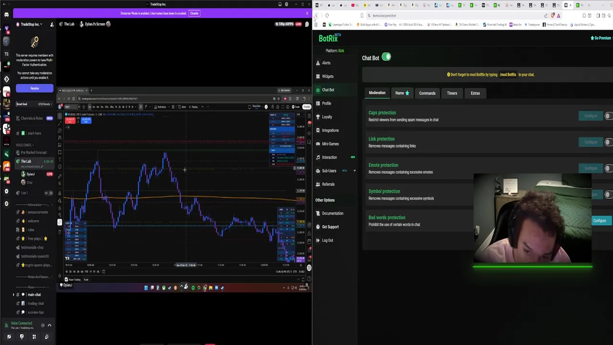
Task: Click Discord invite members icon beside TradeStop
Action: [52, 24]
